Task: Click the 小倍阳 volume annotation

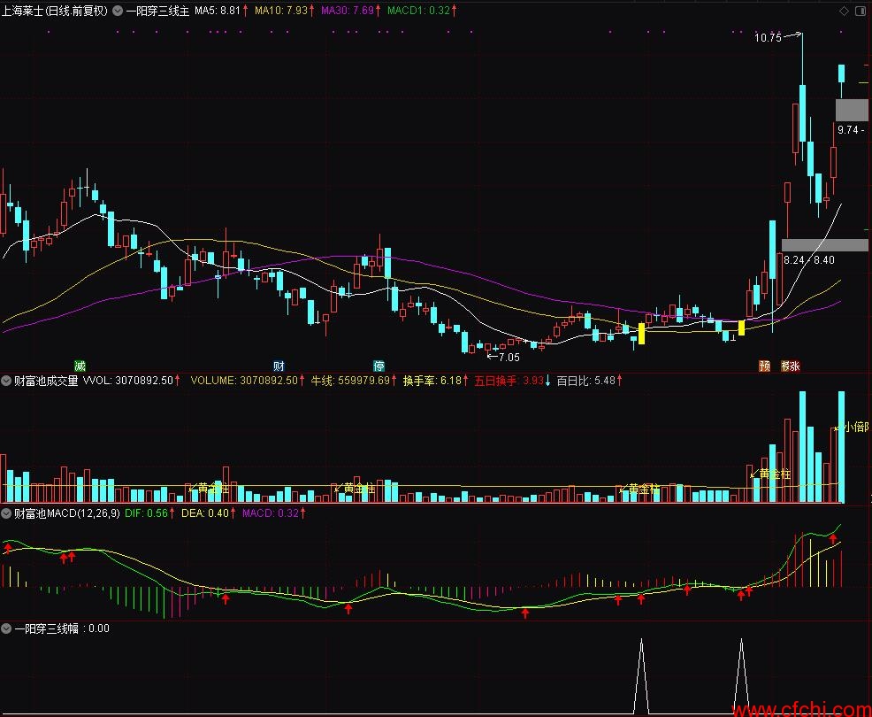Action: pyautogui.click(x=856, y=427)
